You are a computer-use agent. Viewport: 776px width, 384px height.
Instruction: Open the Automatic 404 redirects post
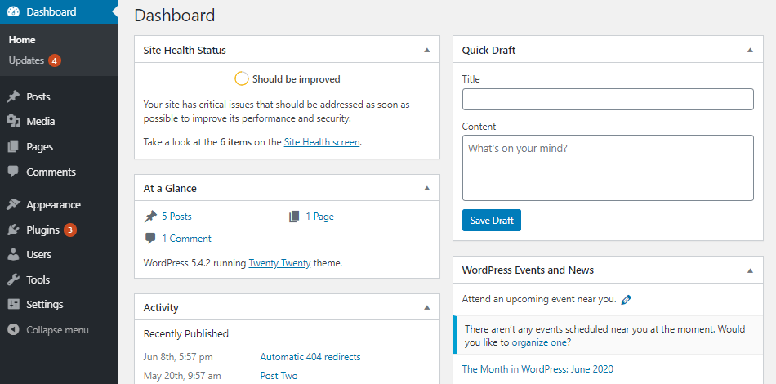pos(310,357)
